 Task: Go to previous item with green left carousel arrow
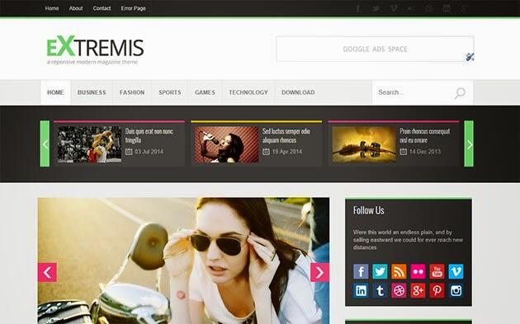(45, 143)
